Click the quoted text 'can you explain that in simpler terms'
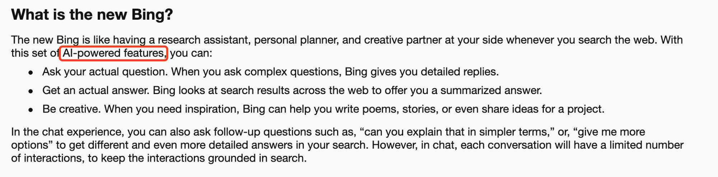Image resolution: width=718 pixels, height=177 pixels. 457,132
